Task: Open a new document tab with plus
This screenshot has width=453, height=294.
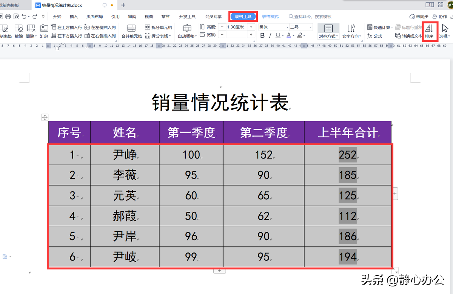Action: 123,5
